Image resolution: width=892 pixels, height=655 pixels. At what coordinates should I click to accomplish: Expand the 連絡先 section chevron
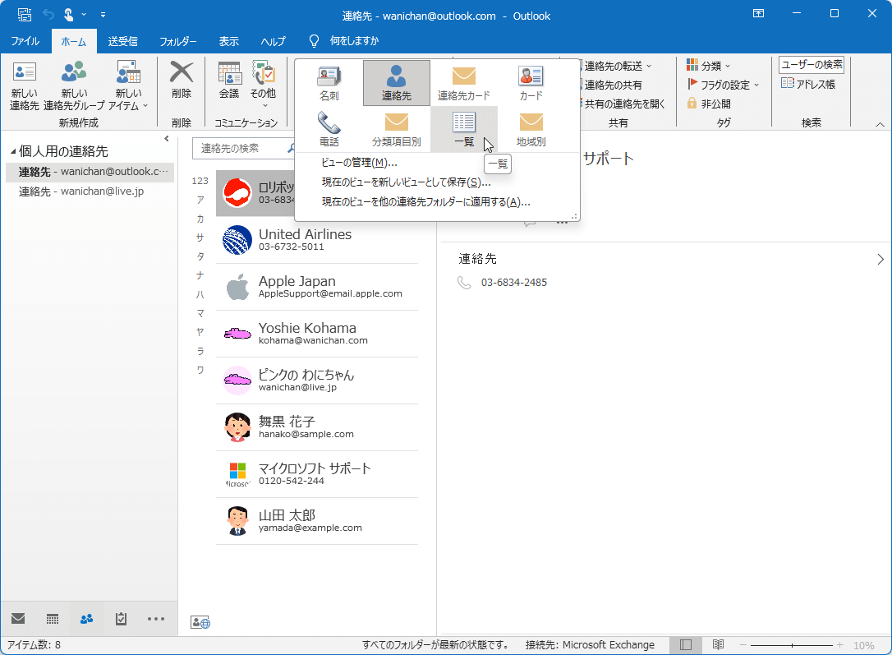[880, 260]
